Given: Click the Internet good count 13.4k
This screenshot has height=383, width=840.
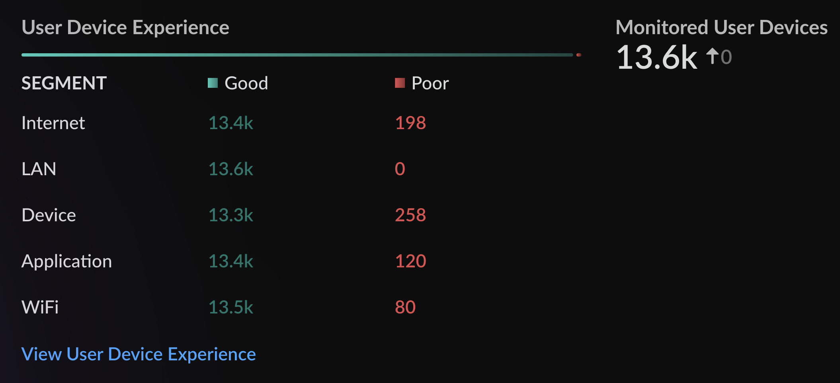Looking at the screenshot, I should [231, 123].
